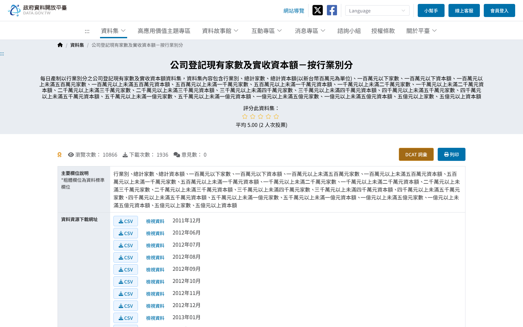
Task: Click 檢視資料 for 2012年12月
Action: pyautogui.click(x=155, y=306)
